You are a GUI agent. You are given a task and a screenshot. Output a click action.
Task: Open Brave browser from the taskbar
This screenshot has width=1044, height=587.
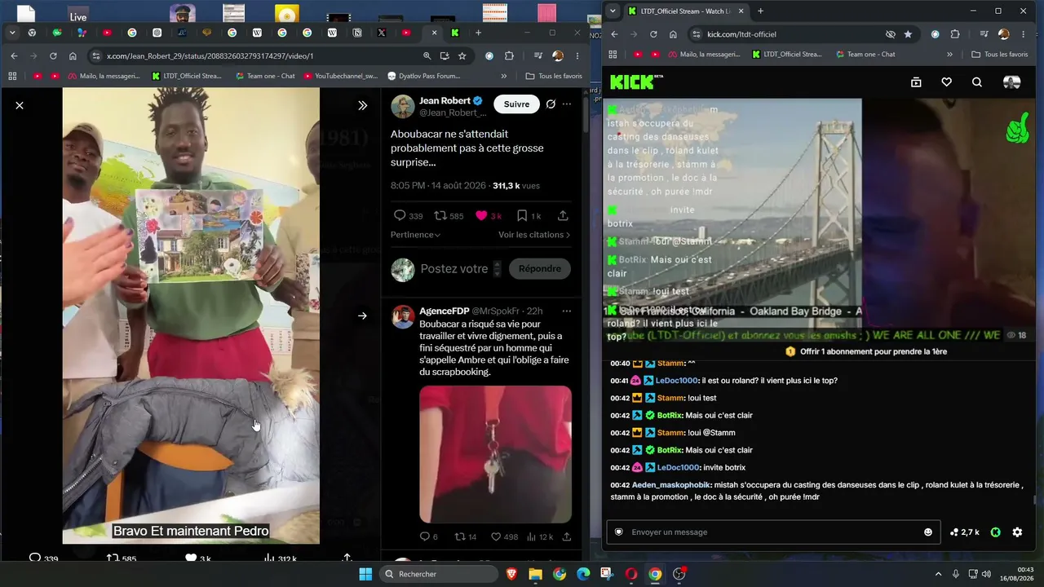pos(511,574)
